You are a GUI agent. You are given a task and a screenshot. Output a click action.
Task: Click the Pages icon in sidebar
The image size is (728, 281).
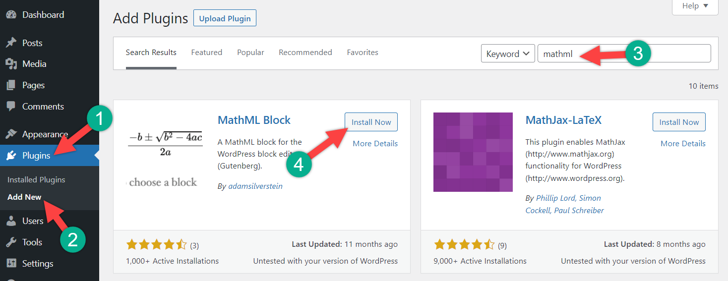click(x=11, y=85)
